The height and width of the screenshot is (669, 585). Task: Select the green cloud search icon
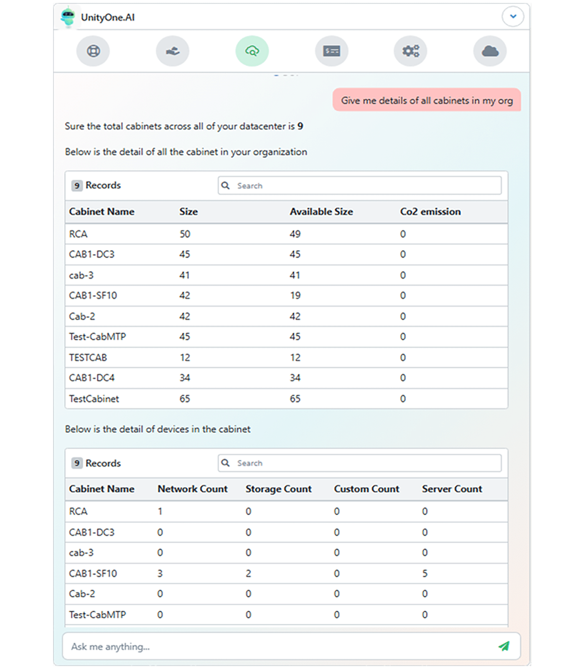252,51
